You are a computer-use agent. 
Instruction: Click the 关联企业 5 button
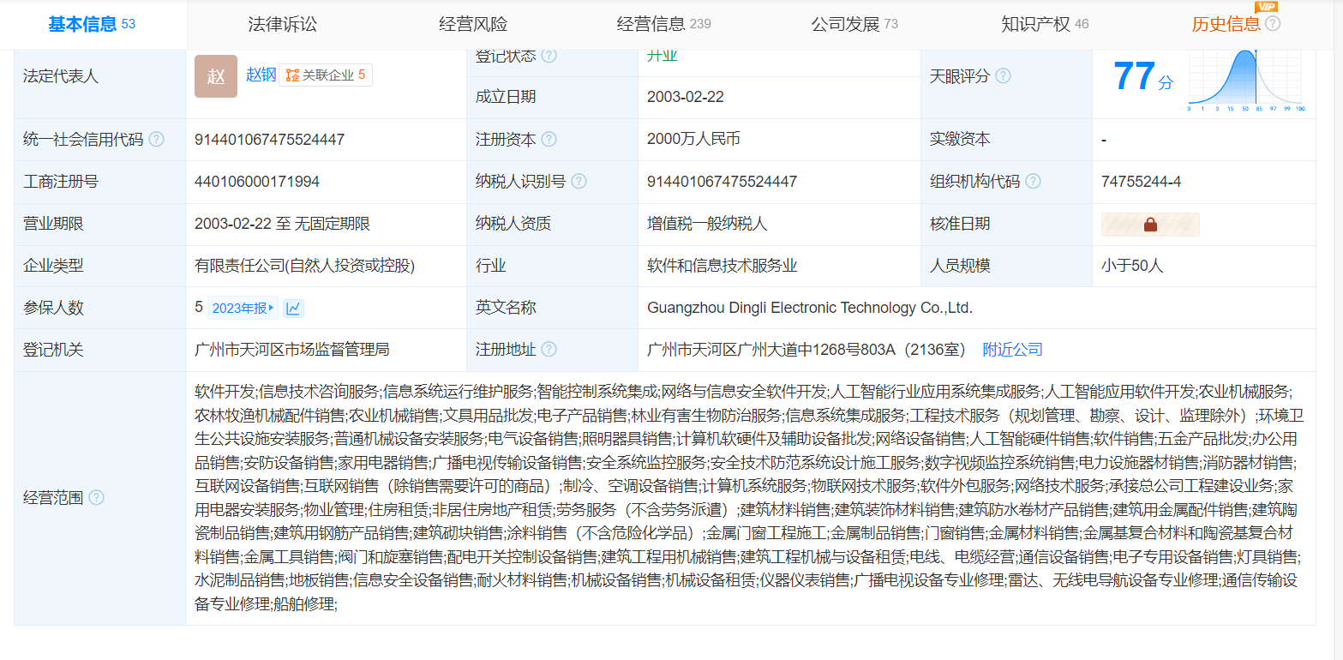click(326, 75)
